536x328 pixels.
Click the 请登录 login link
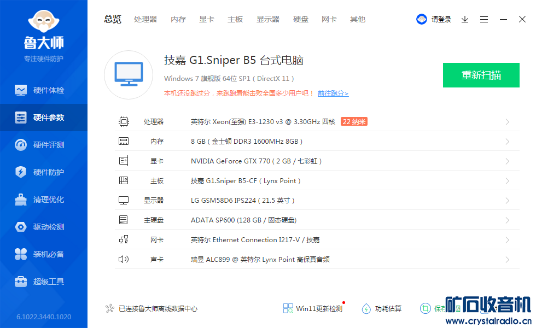click(x=441, y=20)
